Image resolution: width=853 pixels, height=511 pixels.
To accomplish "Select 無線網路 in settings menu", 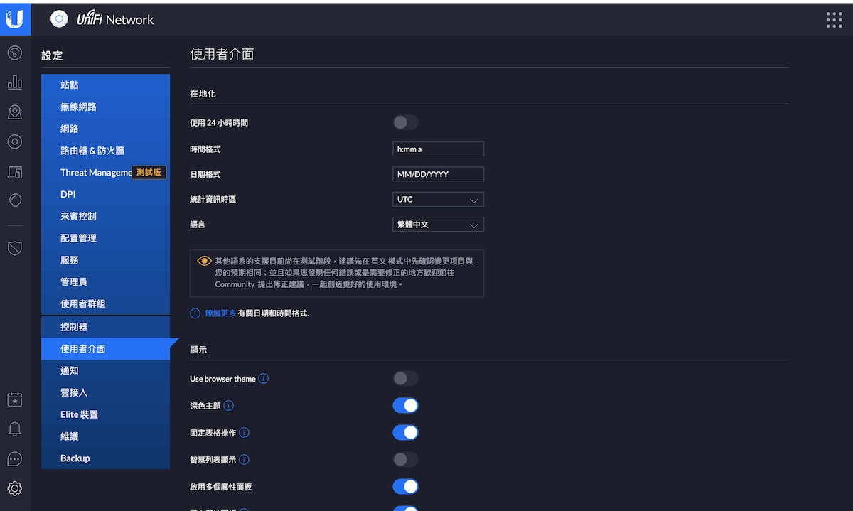I will 105,107.
